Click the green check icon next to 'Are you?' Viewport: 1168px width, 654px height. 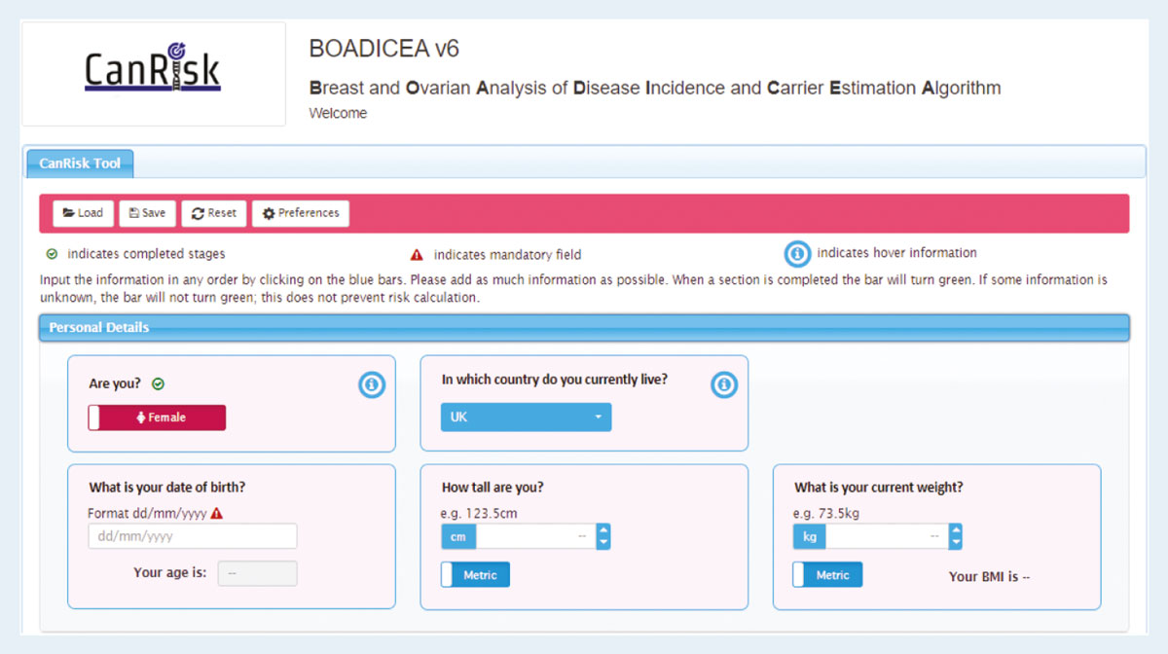tap(159, 384)
